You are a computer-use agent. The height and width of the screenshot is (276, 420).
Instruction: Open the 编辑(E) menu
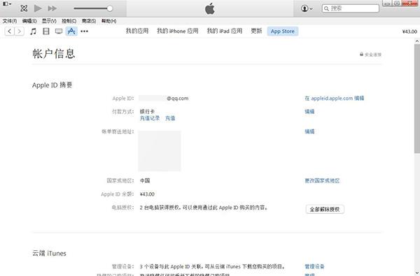click(x=29, y=21)
